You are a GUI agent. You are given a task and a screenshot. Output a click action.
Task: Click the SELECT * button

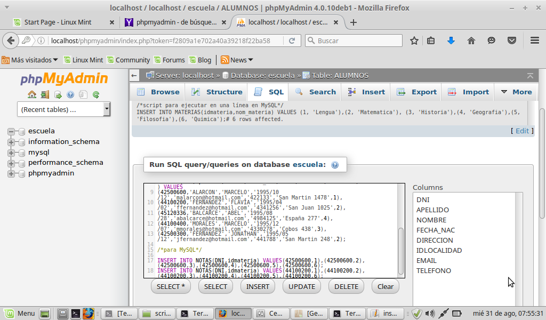(171, 286)
